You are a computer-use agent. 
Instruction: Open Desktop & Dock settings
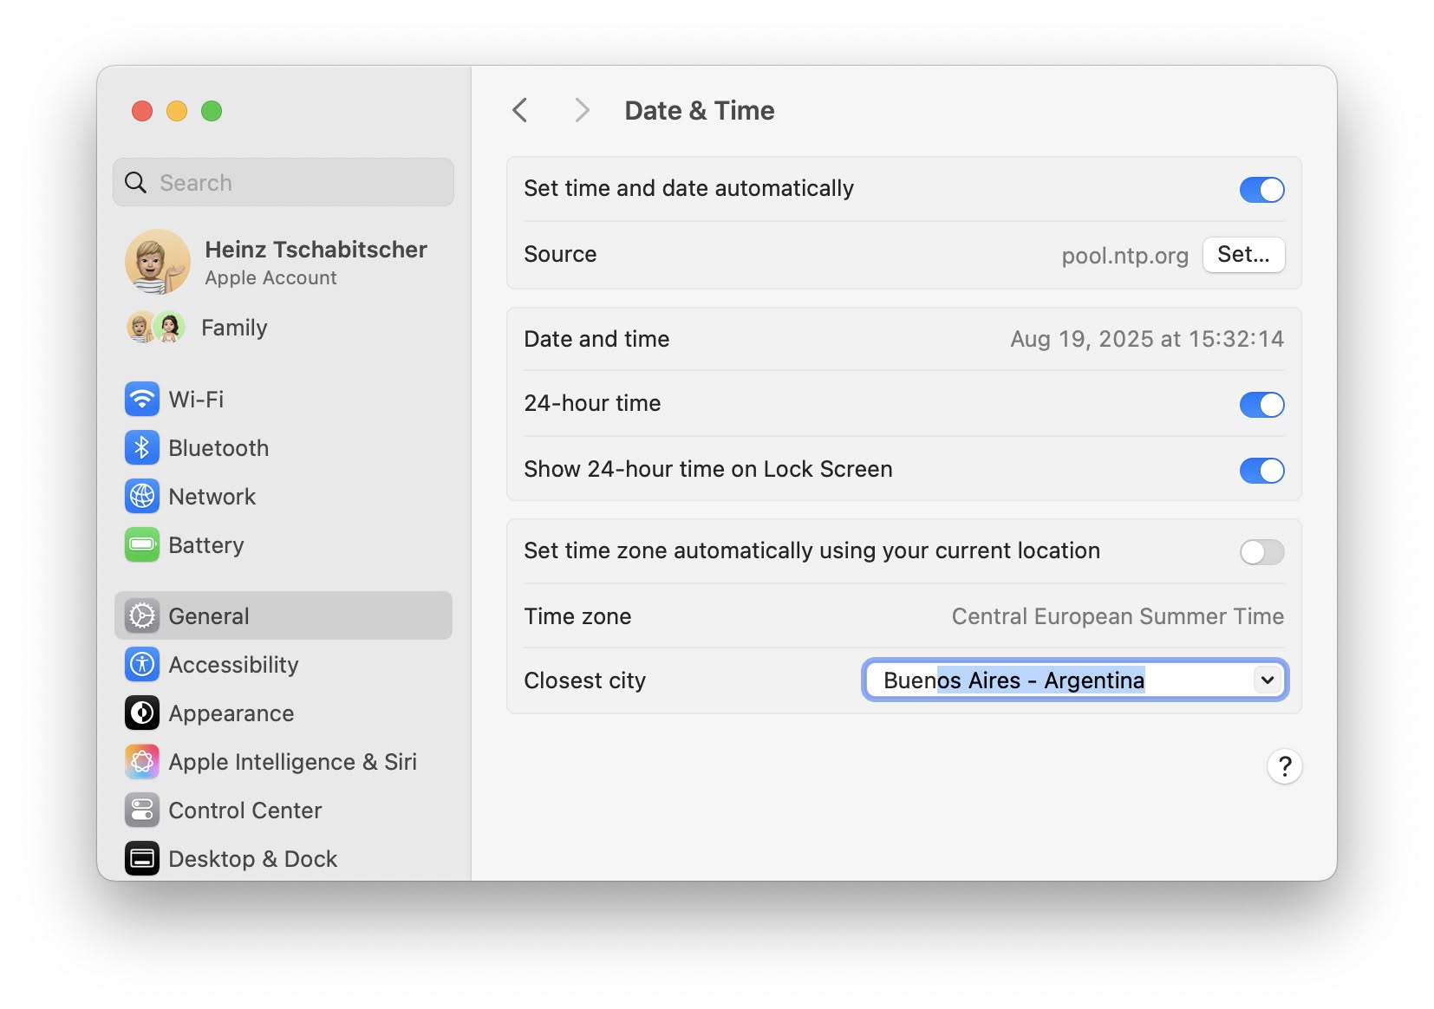point(284,859)
